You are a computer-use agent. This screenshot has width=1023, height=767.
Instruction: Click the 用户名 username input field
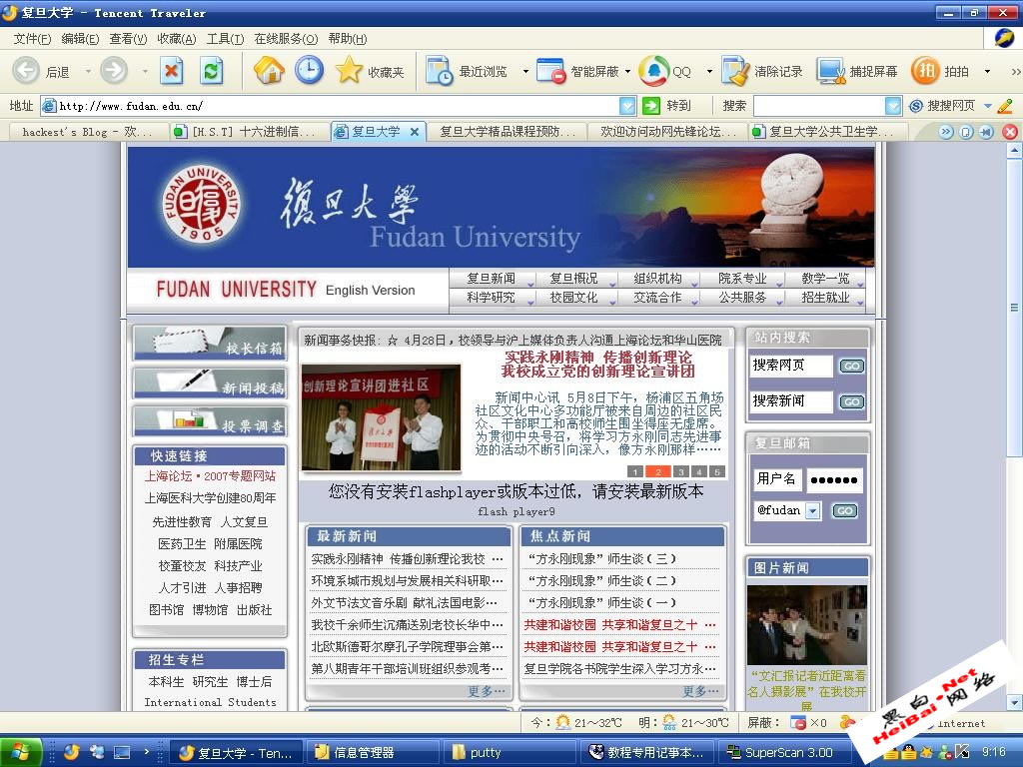(x=777, y=479)
